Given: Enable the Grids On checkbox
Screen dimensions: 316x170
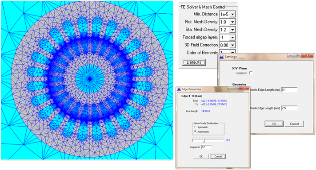Looking at the screenshot, I should [x=251, y=73].
